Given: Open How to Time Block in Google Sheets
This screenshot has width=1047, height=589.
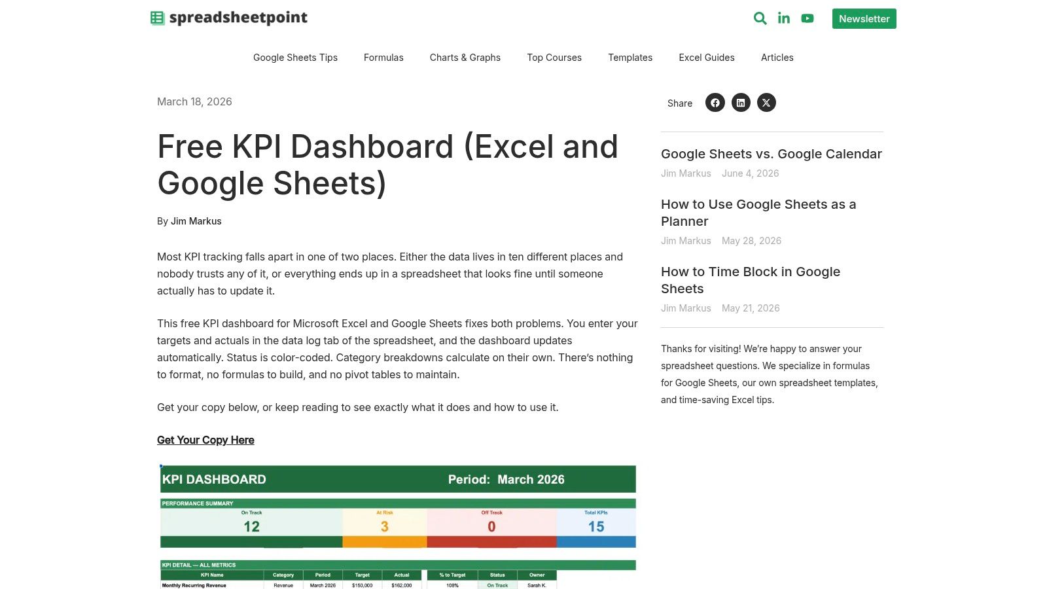Looking at the screenshot, I should tap(751, 280).
